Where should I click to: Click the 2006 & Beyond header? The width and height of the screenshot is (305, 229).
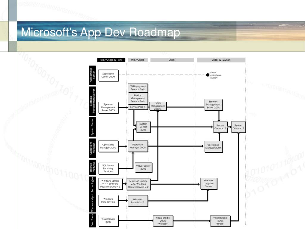[x=221, y=60]
